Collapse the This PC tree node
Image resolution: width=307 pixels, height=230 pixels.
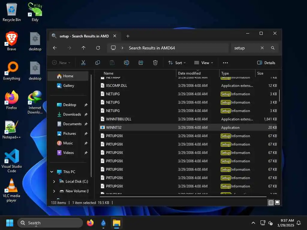[x=52, y=172]
